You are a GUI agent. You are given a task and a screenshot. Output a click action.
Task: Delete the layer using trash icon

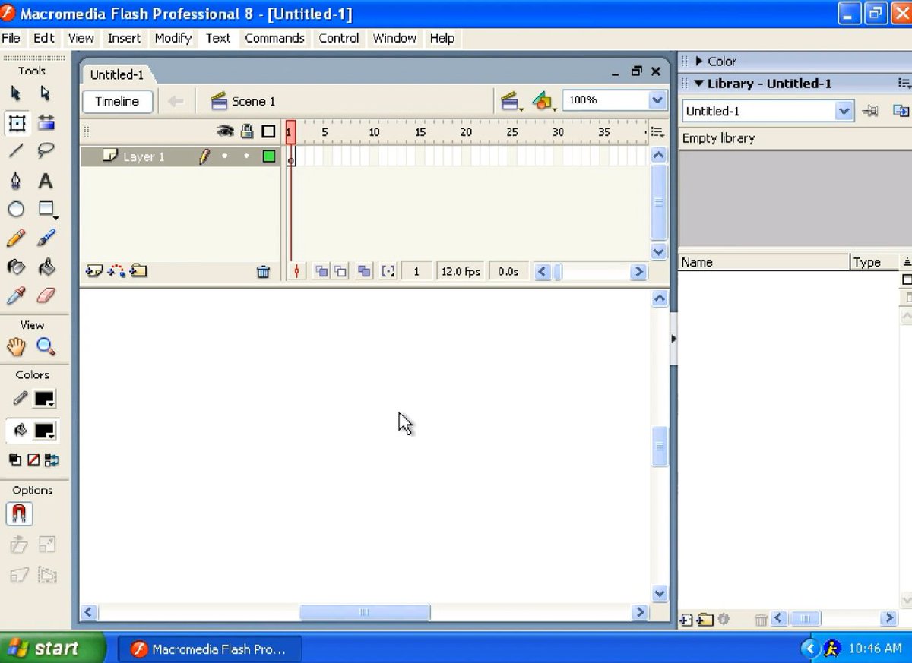[x=263, y=271]
